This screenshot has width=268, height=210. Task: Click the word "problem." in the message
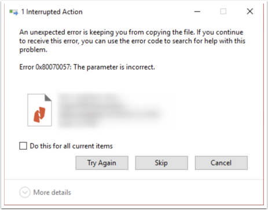point(33,50)
